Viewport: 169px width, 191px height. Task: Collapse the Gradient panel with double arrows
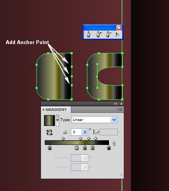[x=115, y=104]
